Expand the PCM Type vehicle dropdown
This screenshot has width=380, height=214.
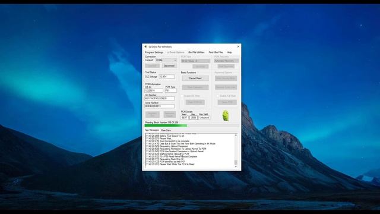(195, 61)
